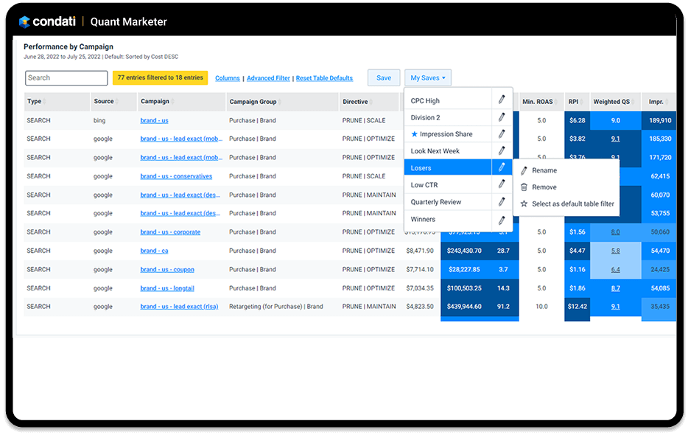Screen dimensions: 688x435
Task: Click the Condati cube logo
Action: [x=24, y=21]
